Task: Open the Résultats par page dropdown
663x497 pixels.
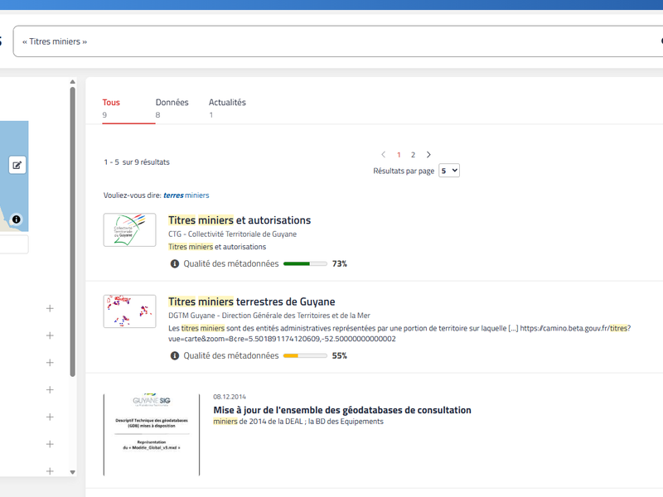Action: (x=448, y=171)
